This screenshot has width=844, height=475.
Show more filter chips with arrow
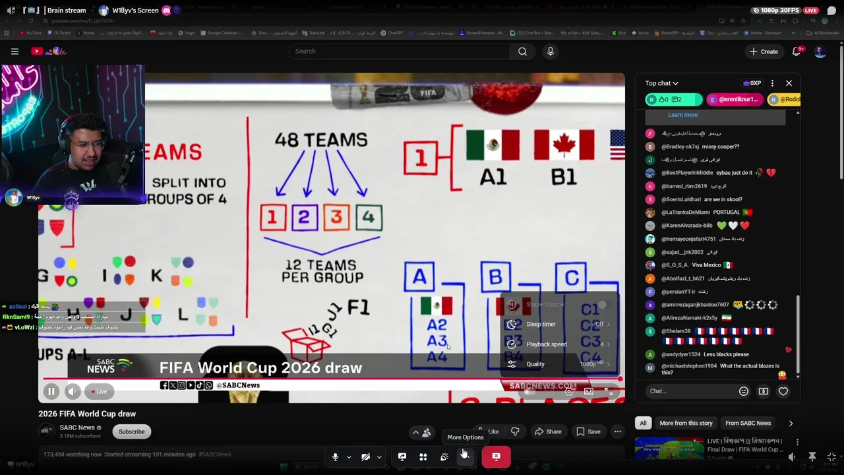tap(791, 423)
